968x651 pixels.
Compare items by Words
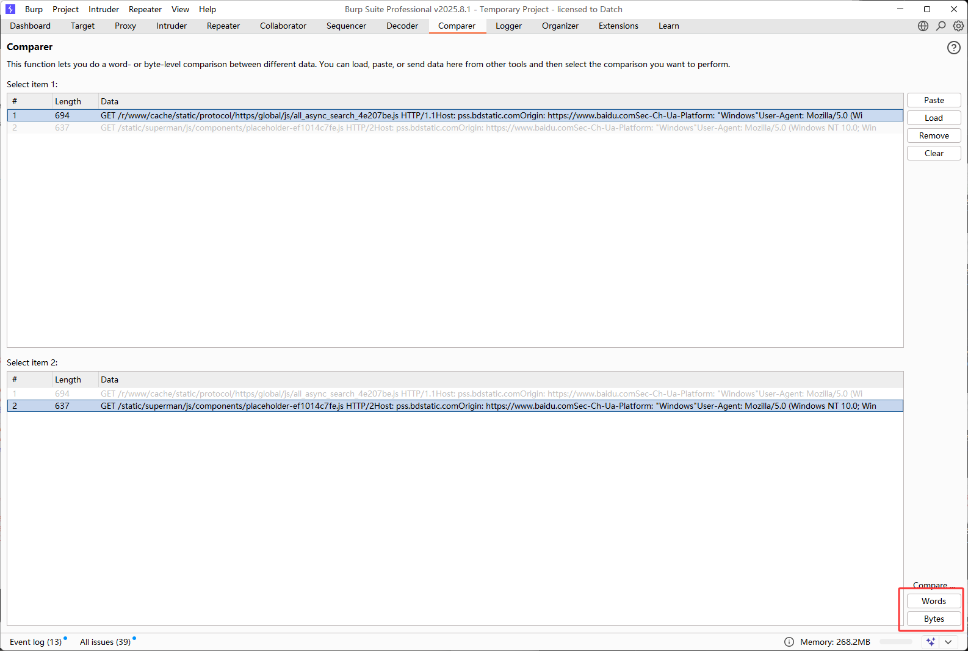click(934, 601)
